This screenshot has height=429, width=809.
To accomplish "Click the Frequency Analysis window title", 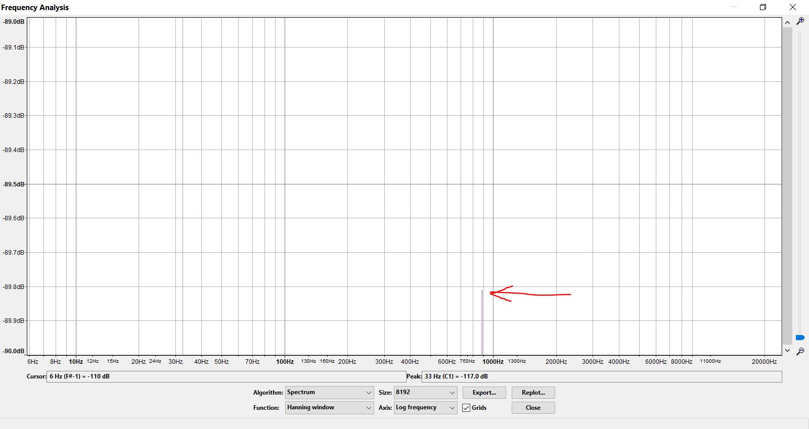I will tap(35, 8).
